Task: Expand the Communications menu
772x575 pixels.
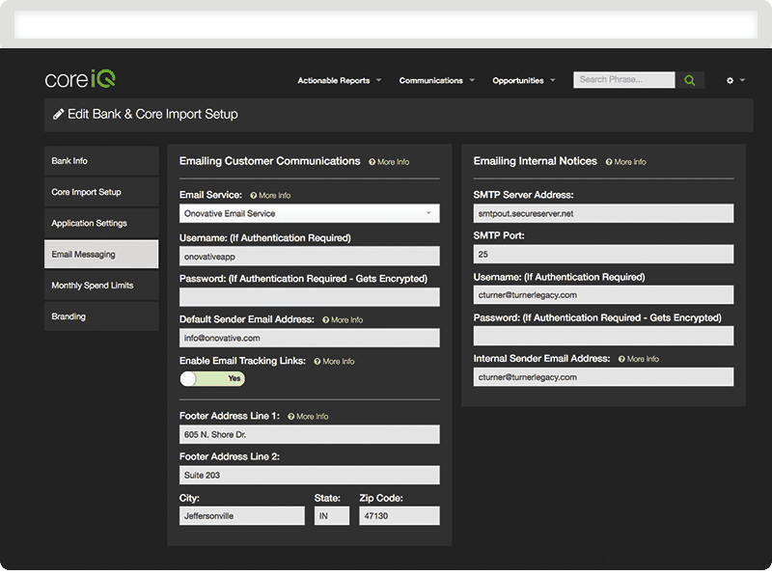Action: pos(437,80)
